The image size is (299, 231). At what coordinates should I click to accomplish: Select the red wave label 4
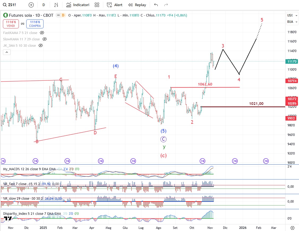tap(239, 80)
